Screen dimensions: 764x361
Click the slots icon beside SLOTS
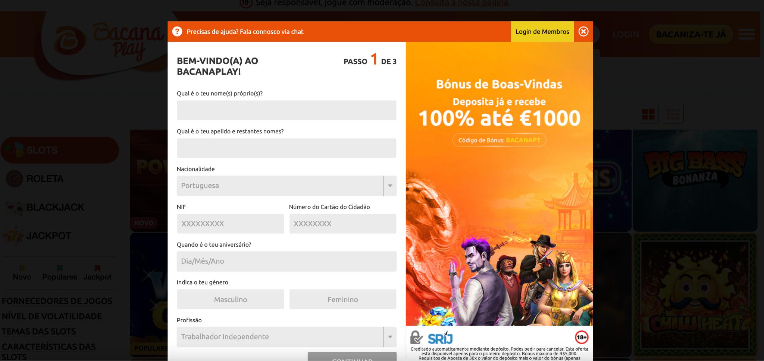coord(15,150)
